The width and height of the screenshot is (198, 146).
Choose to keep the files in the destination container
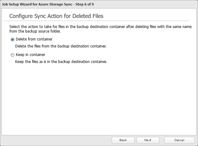[x=12, y=55]
